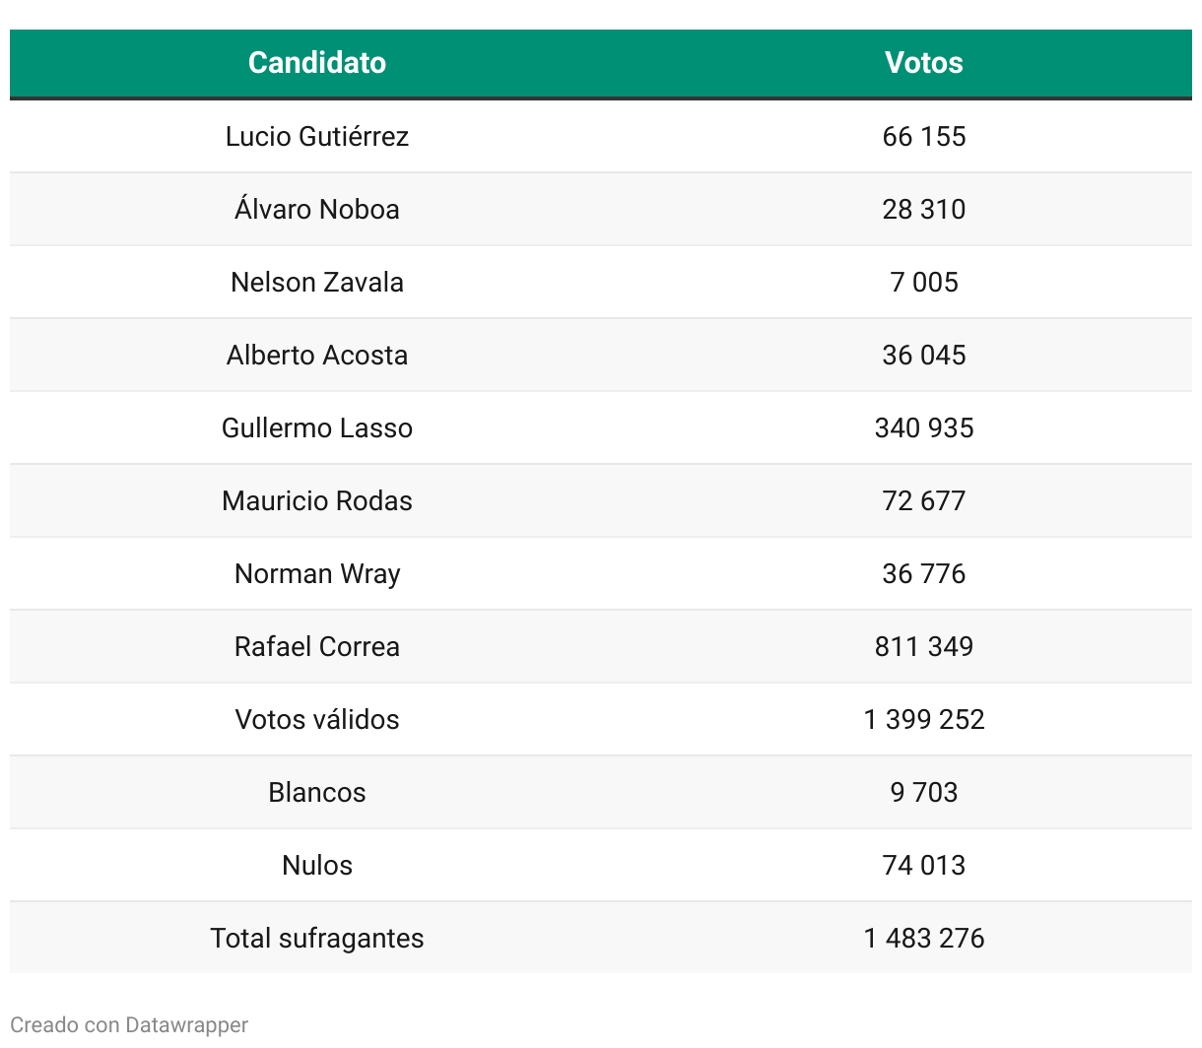Click the Blancos row label
The width and height of the screenshot is (1202, 1048).
pos(317,792)
